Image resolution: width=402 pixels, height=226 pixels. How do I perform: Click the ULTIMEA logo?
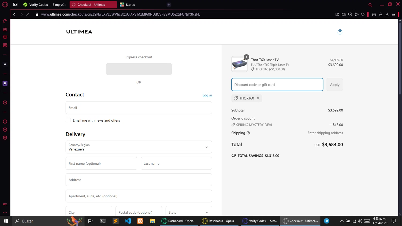pyautogui.click(x=79, y=32)
